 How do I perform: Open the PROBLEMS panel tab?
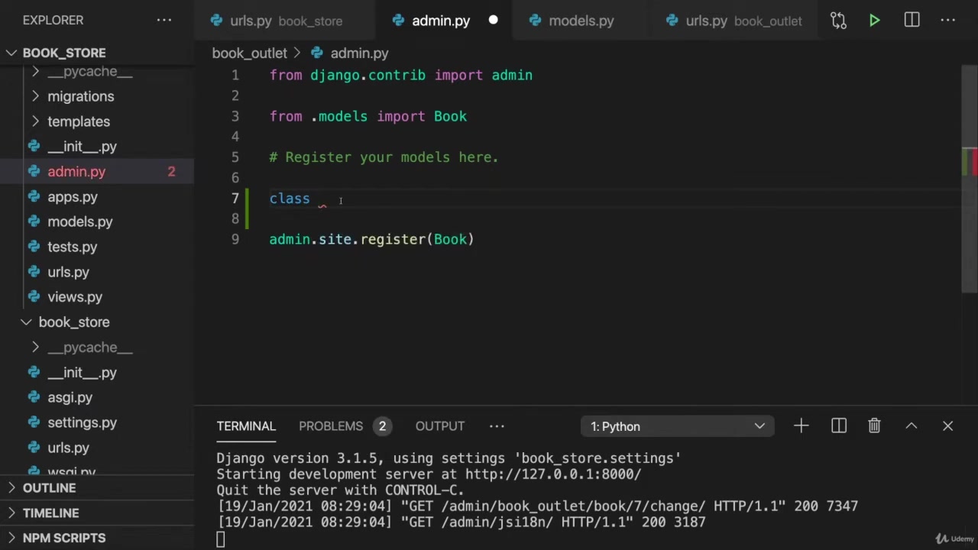[331, 426]
